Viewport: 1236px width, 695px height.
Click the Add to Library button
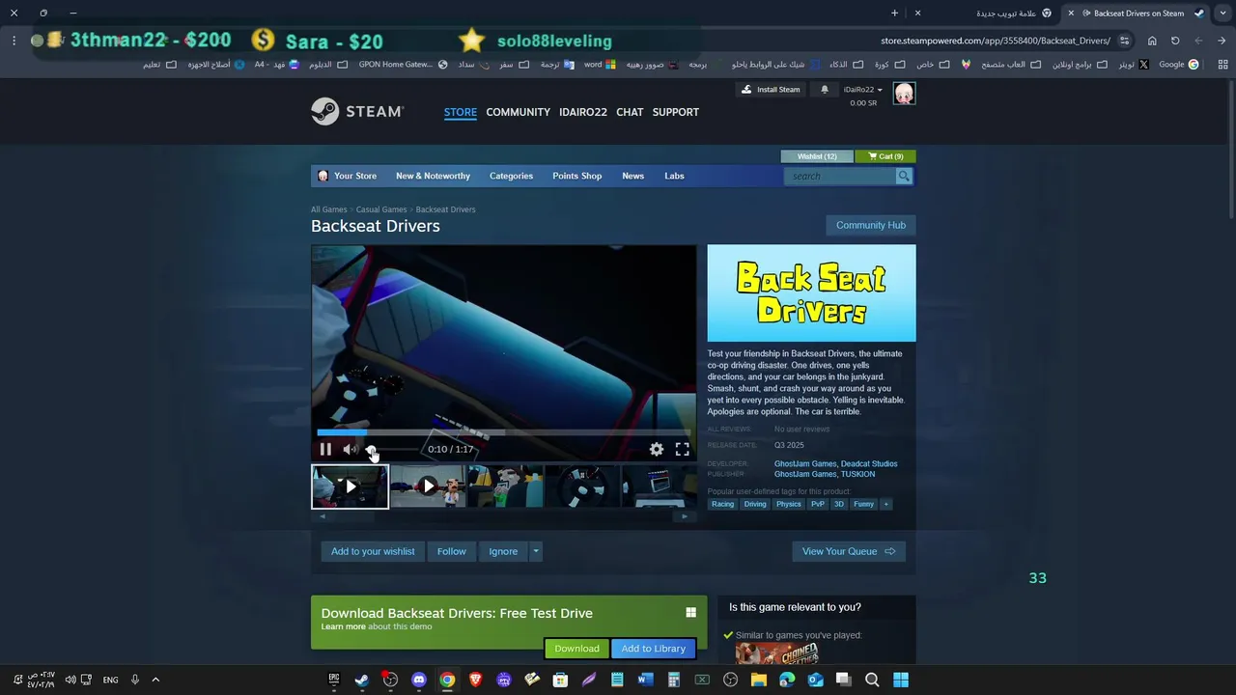[654, 649]
